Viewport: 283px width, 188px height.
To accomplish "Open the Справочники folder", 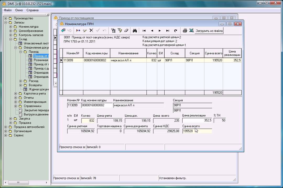I will coord(32,106).
